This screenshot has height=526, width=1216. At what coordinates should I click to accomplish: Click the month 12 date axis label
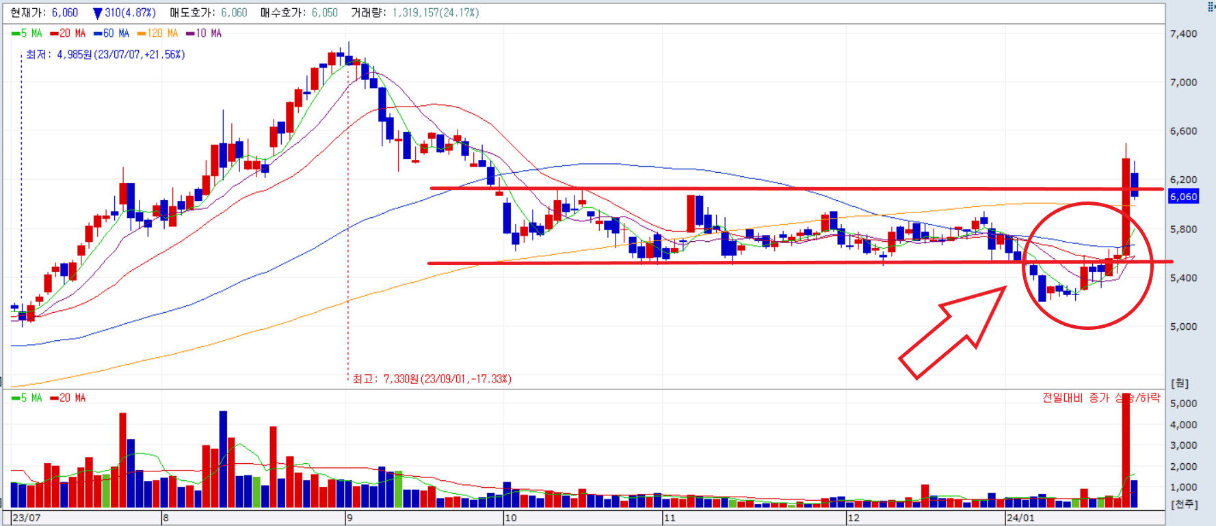point(854,518)
